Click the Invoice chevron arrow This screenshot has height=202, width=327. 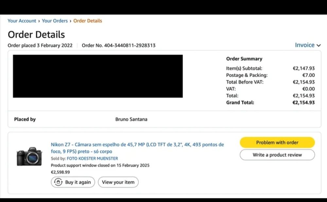click(318, 46)
